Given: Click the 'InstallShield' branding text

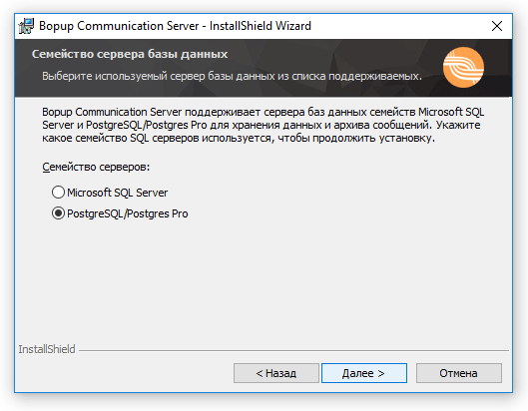Looking at the screenshot, I should pyautogui.click(x=47, y=349).
